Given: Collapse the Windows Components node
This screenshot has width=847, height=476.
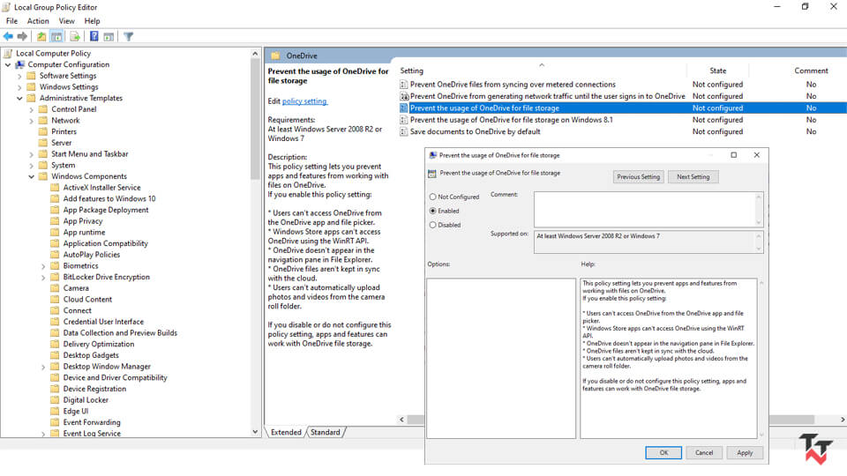Looking at the screenshot, I should point(32,176).
